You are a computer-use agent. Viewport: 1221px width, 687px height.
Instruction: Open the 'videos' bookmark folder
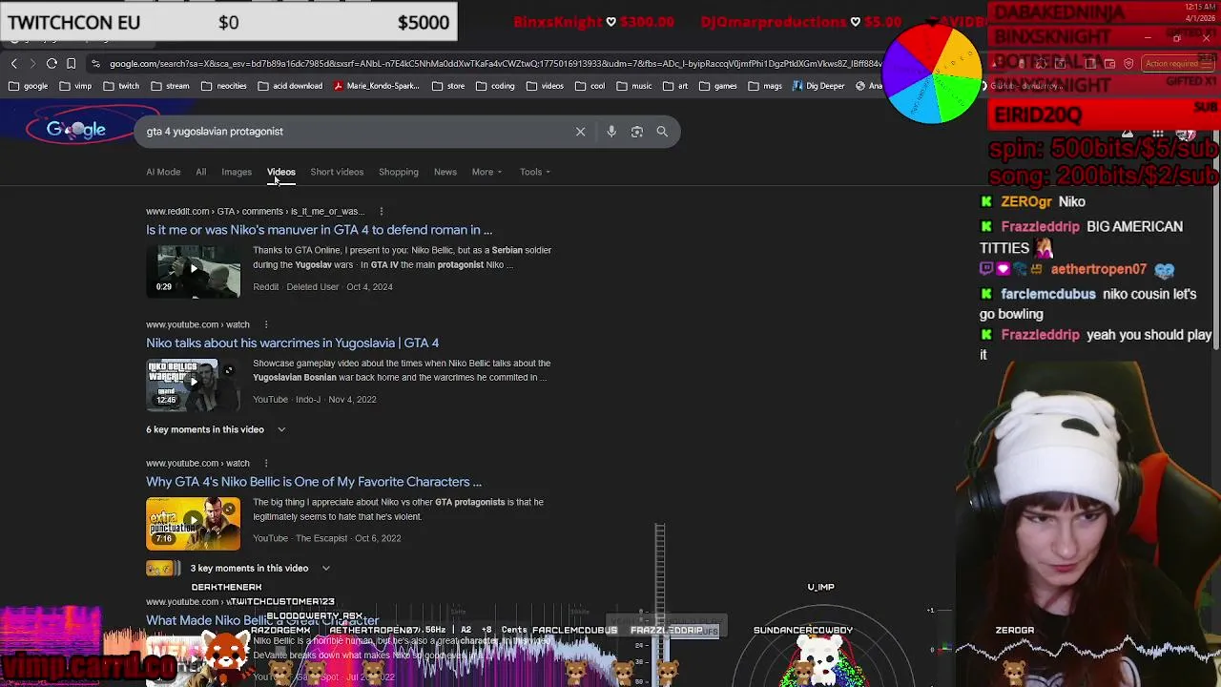(545, 86)
